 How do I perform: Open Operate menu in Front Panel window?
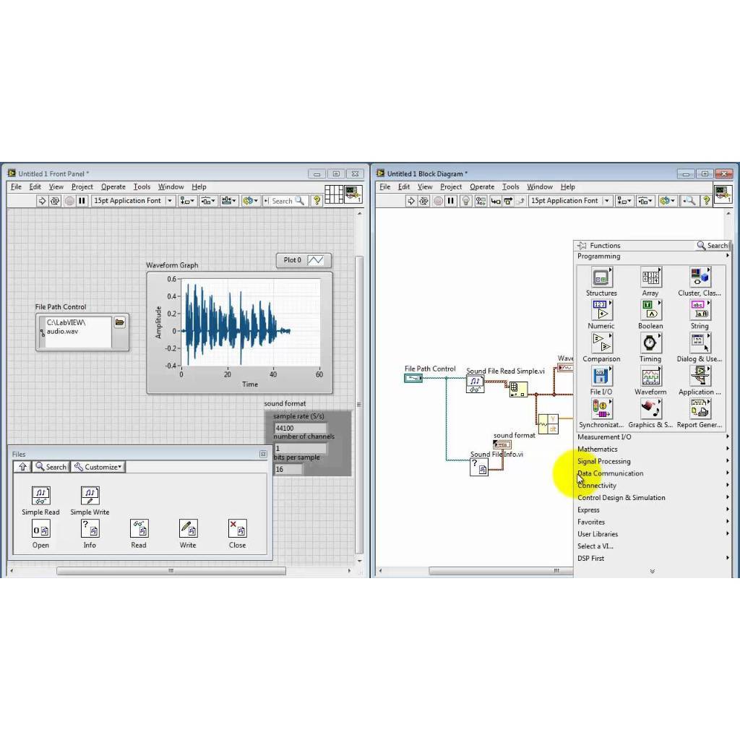(113, 186)
